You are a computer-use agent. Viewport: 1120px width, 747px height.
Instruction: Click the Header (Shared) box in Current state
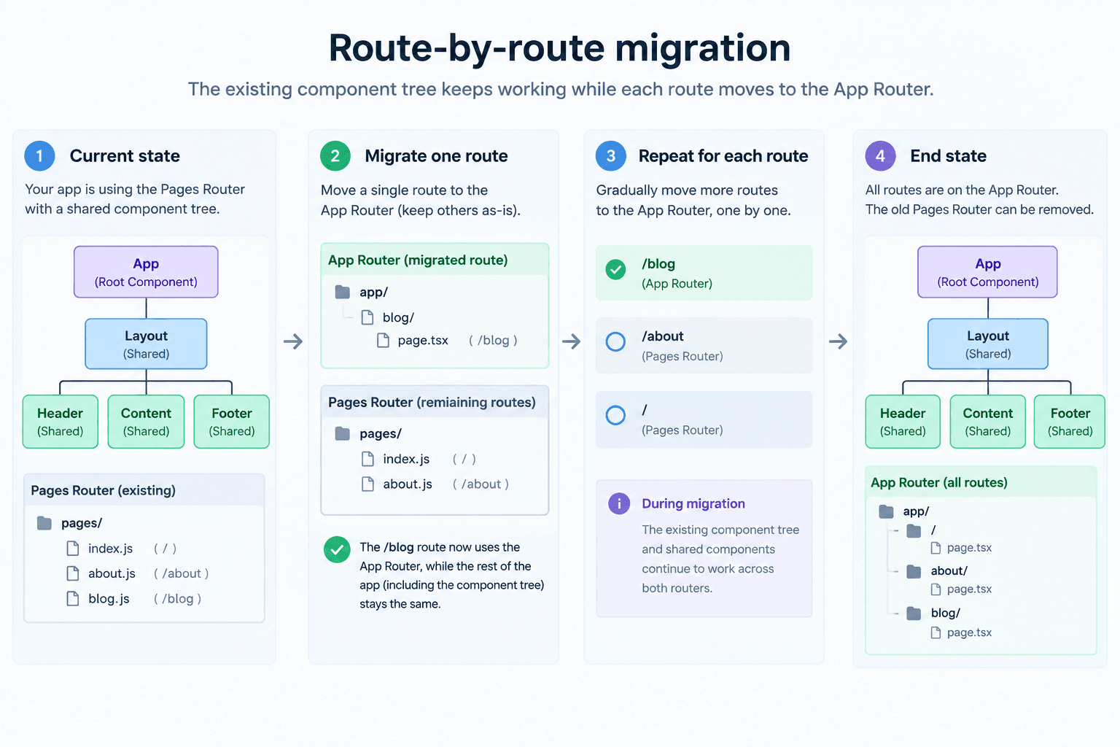click(x=61, y=422)
